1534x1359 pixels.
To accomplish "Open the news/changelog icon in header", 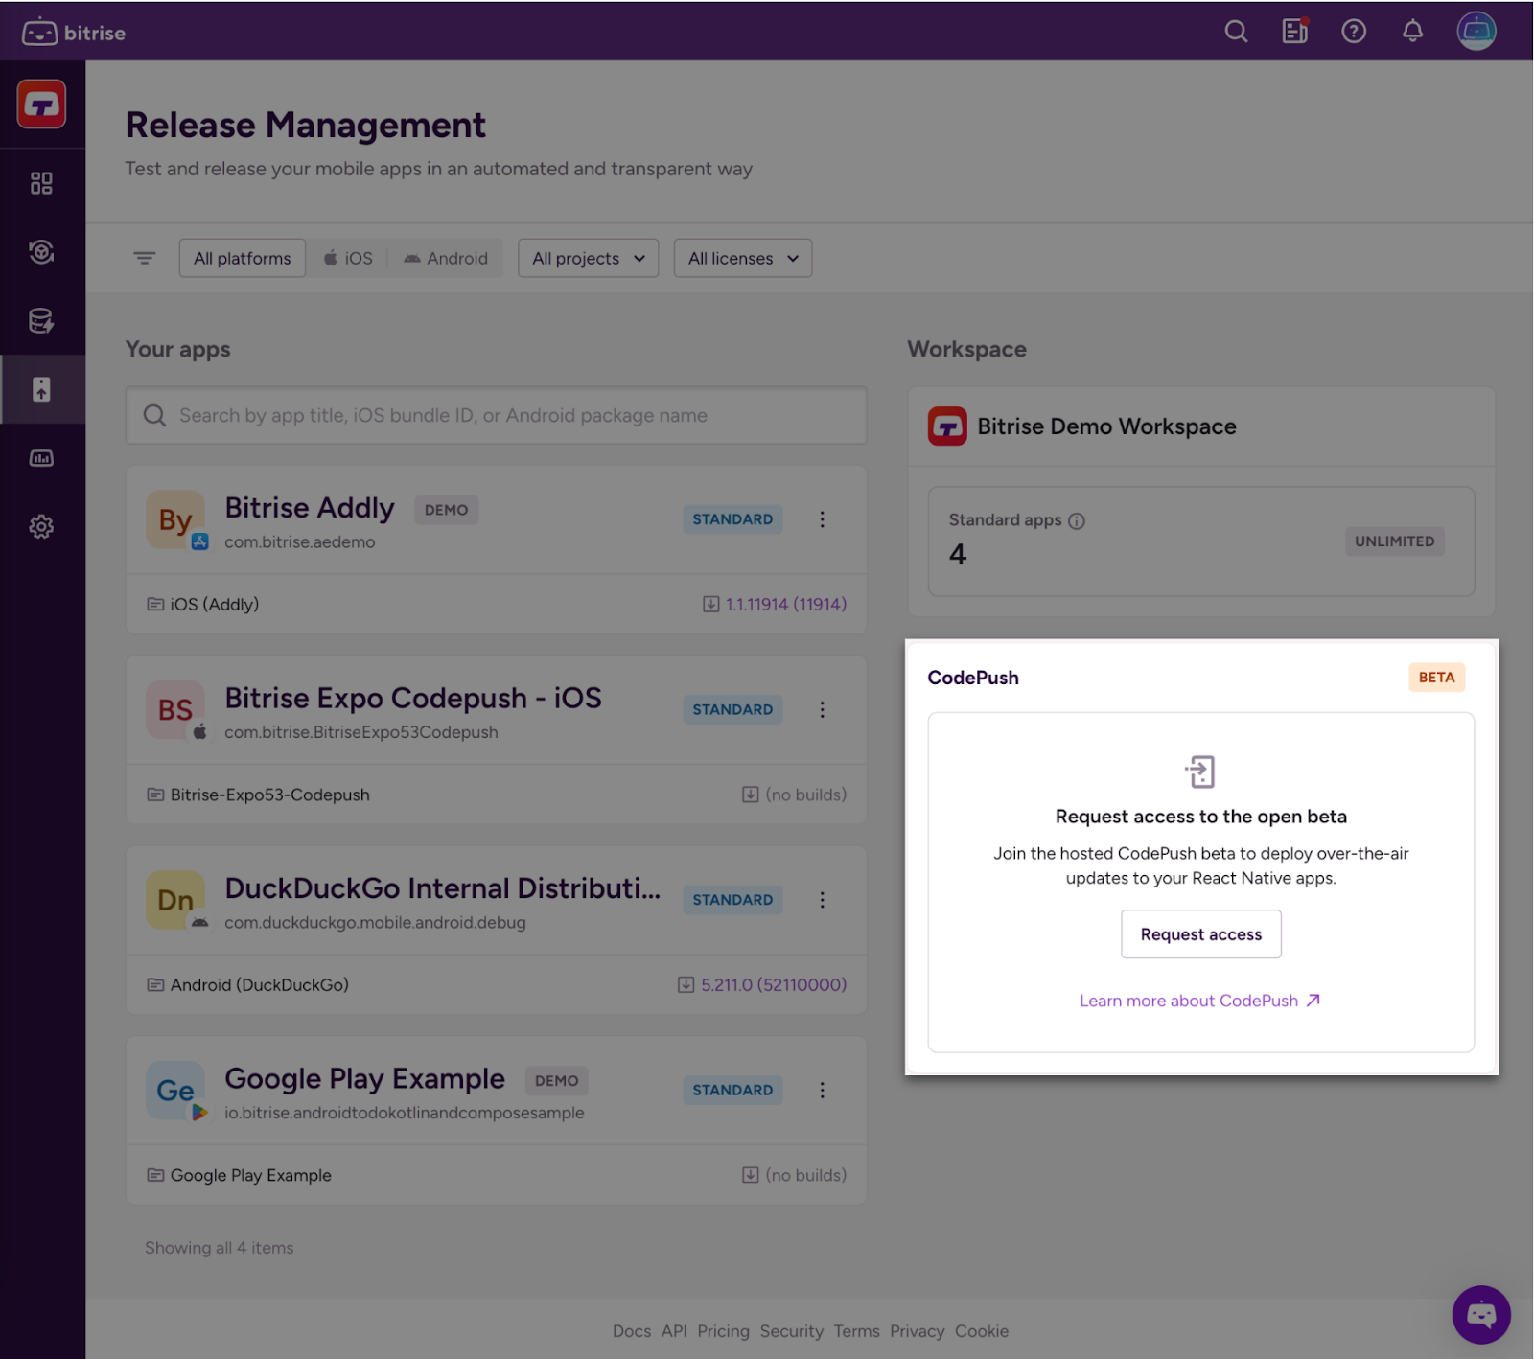I will pyautogui.click(x=1295, y=32).
